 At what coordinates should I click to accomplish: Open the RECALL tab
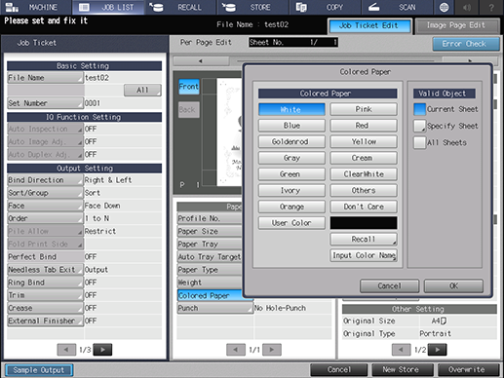(x=180, y=7)
